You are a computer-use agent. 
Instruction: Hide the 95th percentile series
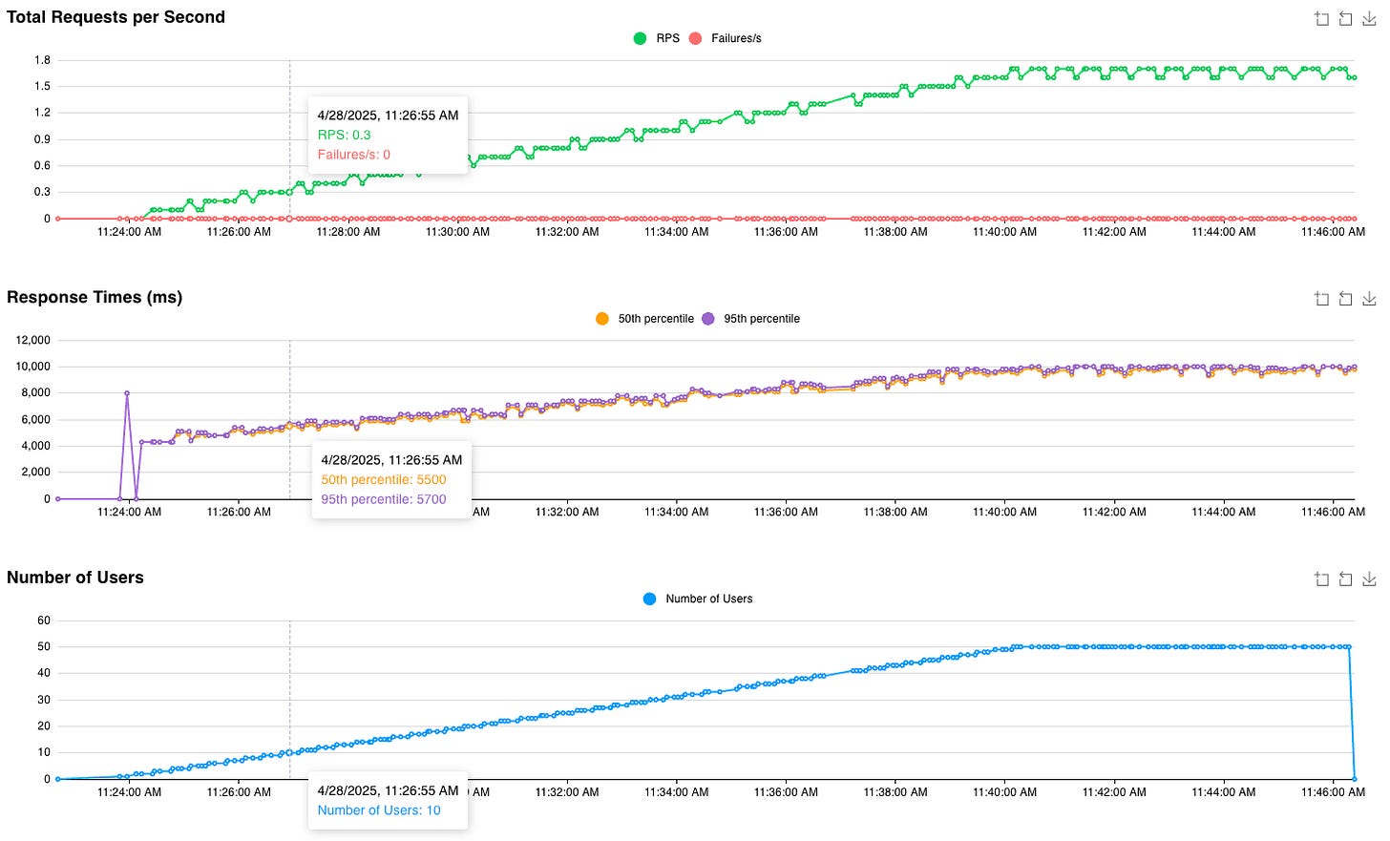(x=751, y=319)
